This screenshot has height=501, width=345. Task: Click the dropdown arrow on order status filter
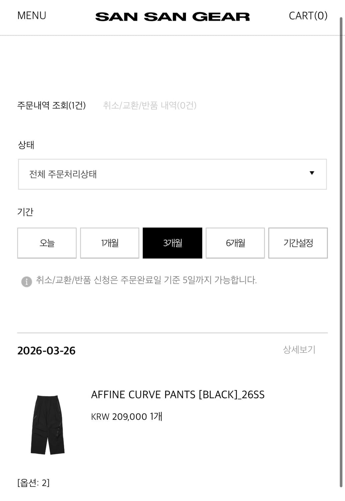[x=312, y=173]
